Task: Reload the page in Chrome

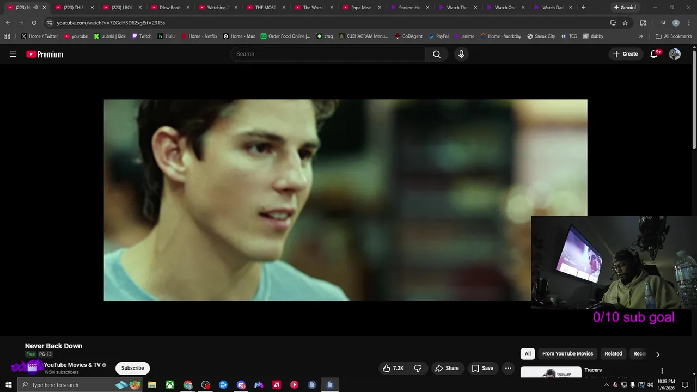Action: pos(34,23)
